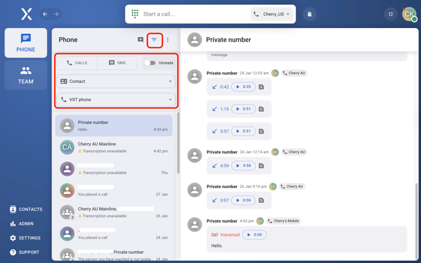This screenshot has height=263, width=421.
Task: Open transcript icon next to 0:35 recording
Action: (x=261, y=87)
